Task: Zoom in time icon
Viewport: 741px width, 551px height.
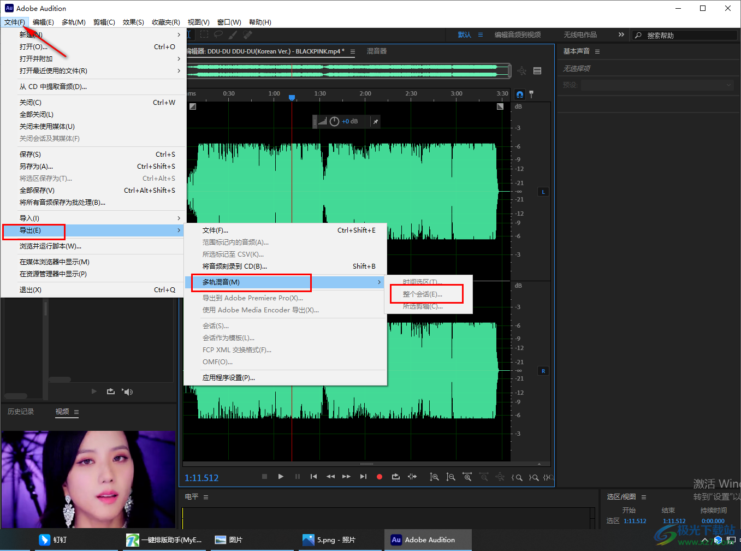Action: [467, 477]
